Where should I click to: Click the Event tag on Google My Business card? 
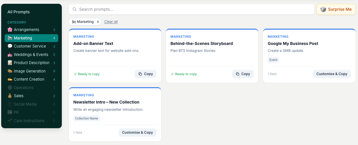[x=273, y=60]
